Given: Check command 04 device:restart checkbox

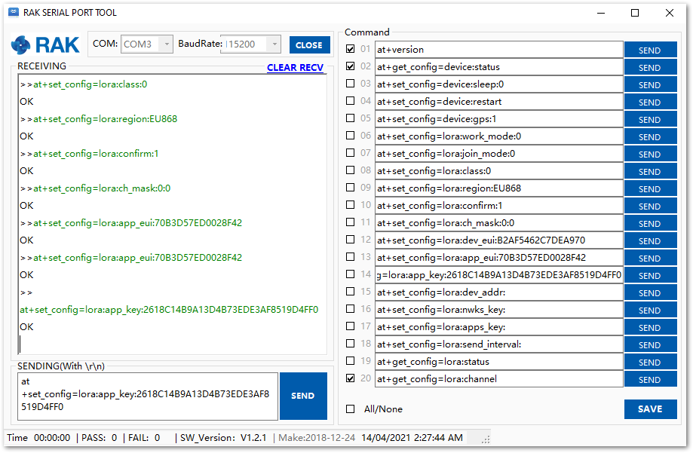Looking at the screenshot, I should (351, 101).
